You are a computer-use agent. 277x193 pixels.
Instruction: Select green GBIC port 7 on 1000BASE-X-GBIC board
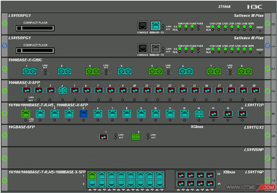pos(214,71)
